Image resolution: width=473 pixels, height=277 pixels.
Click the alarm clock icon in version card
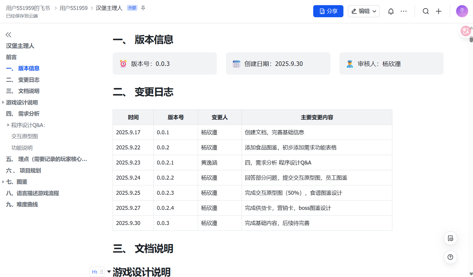point(123,64)
